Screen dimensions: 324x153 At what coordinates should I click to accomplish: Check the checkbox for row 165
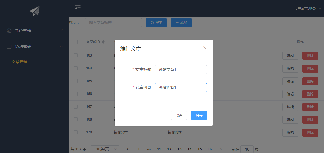[76, 81]
